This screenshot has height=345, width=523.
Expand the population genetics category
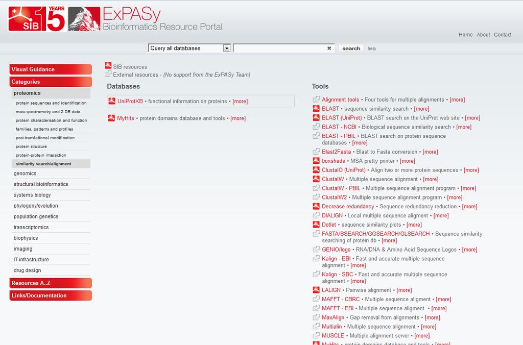pyautogui.click(x=51, y=216)
